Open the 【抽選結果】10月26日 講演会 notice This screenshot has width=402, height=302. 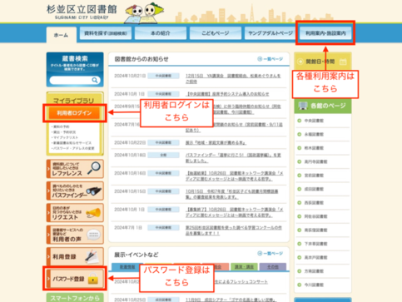pyautogui.click(x=234, y=176)
